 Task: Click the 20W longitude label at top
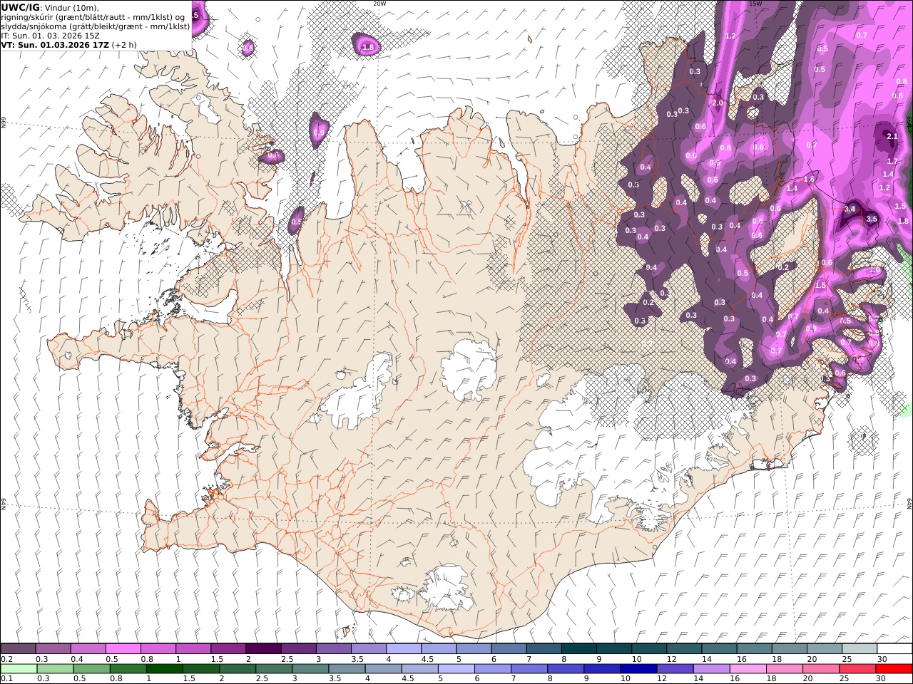[x=379, y=4]
